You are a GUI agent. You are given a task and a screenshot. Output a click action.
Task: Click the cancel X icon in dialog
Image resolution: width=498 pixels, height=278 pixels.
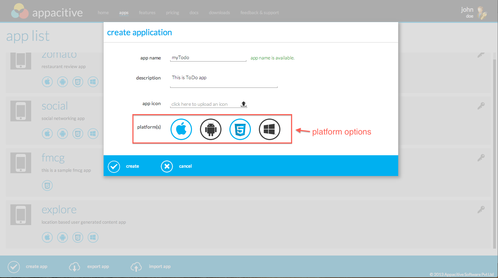167,166
